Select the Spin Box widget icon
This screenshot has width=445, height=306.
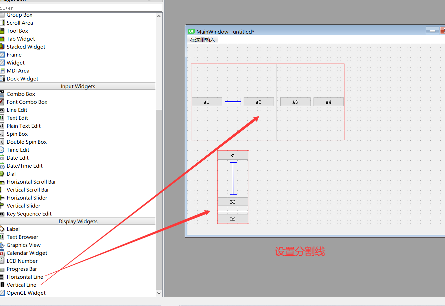point(2,134)
